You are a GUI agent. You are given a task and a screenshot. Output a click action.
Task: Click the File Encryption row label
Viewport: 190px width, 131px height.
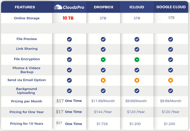[x=27, y=59]
